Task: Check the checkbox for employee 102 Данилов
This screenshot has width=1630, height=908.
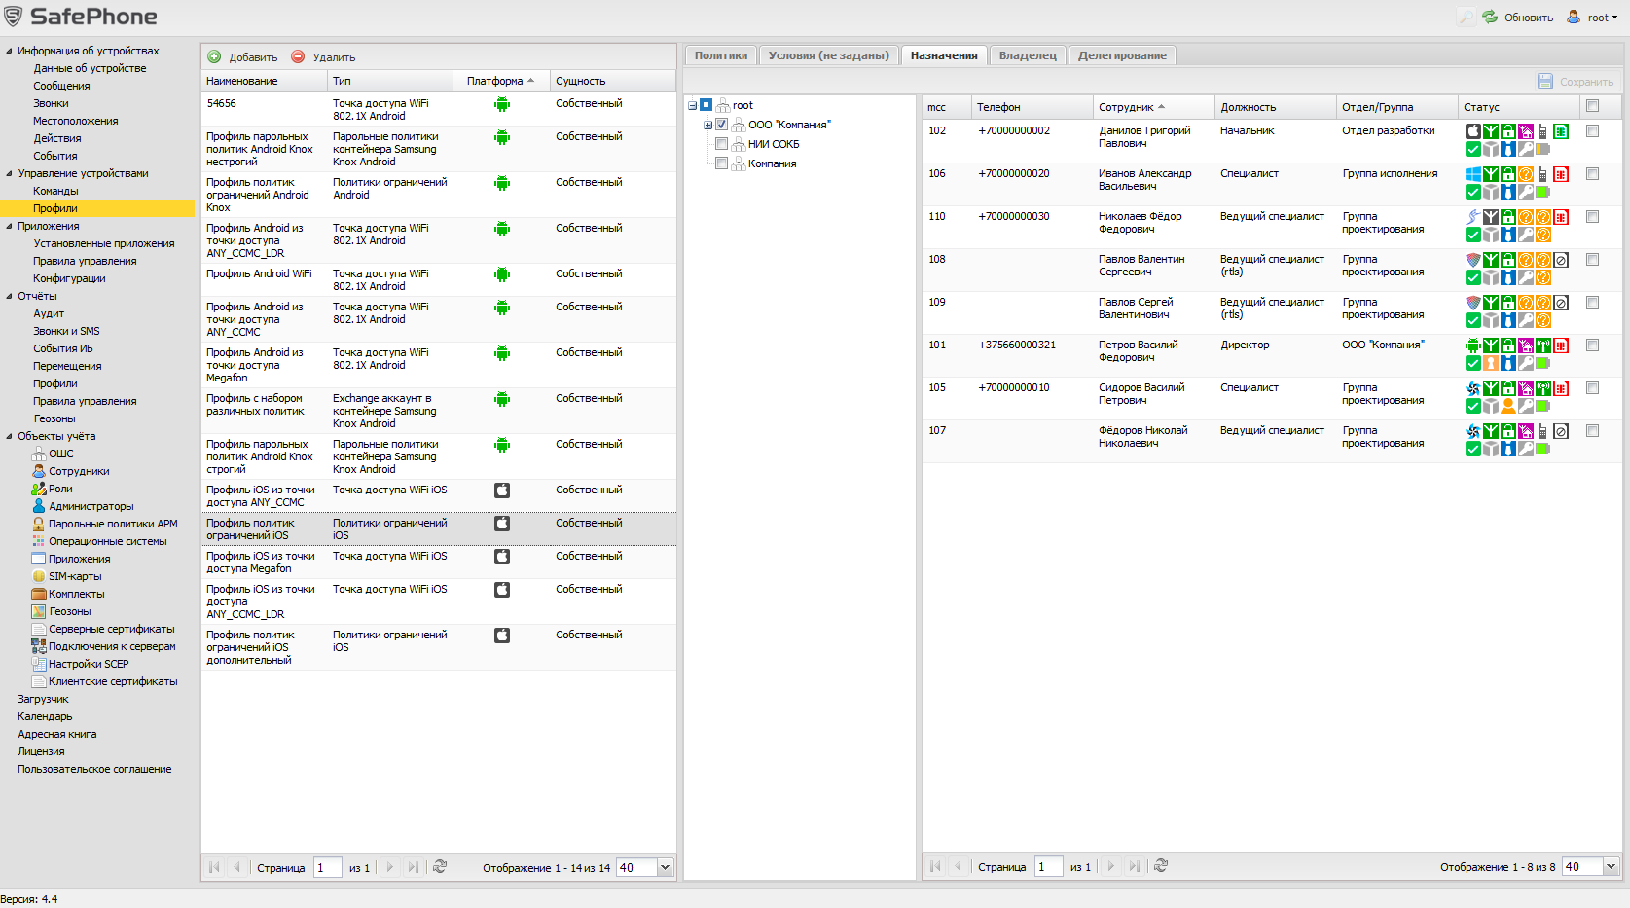Action: [1592, 131]
